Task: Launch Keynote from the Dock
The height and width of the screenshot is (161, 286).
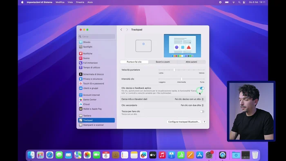Action: (172, 155)
